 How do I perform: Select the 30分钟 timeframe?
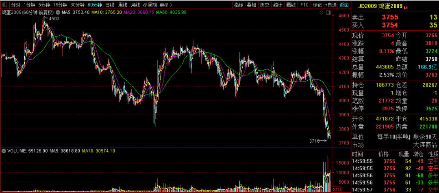(77, 5)
